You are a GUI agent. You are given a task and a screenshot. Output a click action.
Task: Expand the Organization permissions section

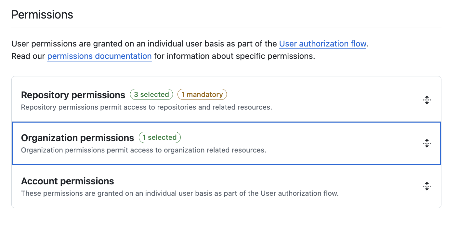coord(77,138)
